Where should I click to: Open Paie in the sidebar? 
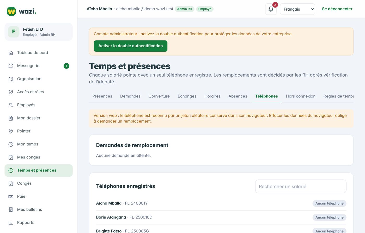(39, 197)
